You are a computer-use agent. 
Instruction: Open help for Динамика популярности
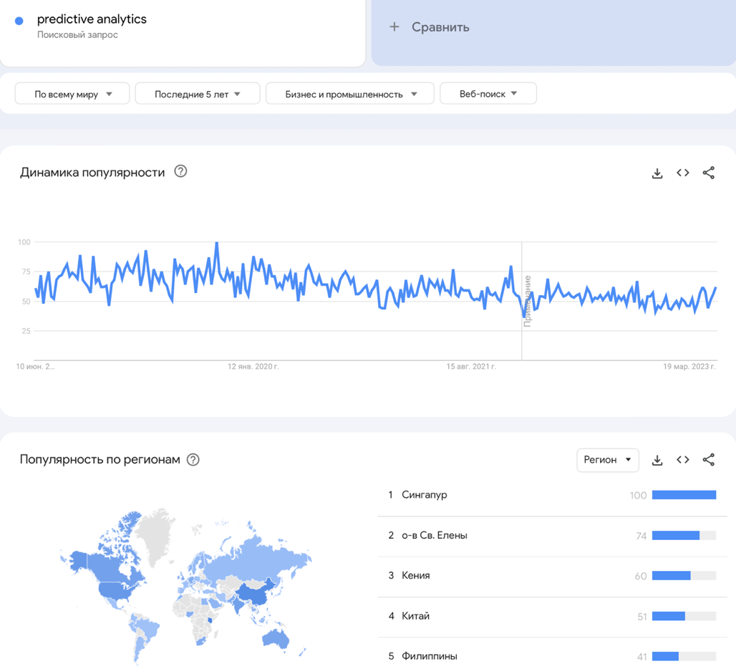pyautogui.click(x=180, y=171)
